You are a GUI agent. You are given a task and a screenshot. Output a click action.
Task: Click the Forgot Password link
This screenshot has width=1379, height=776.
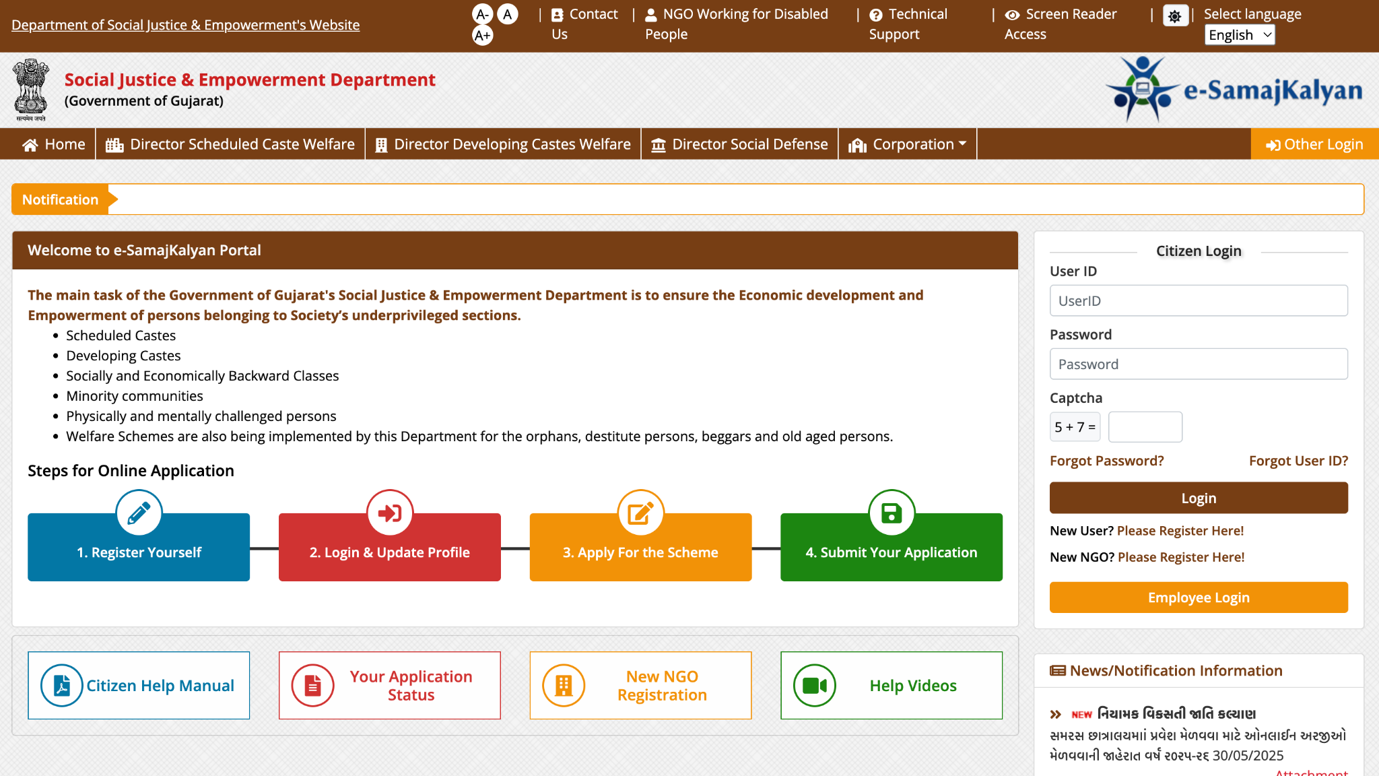click(1106, 461)
